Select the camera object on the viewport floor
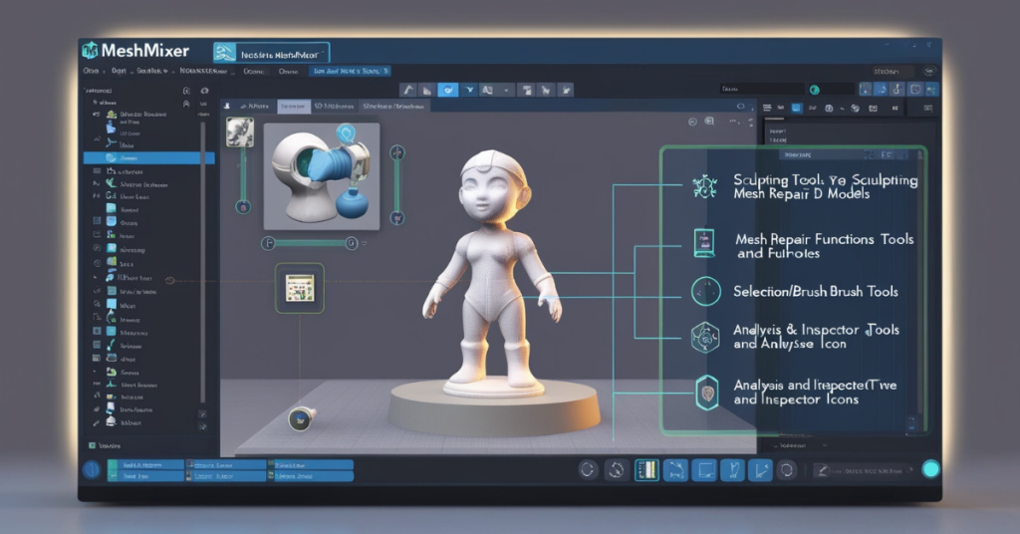 tap(301, 418)
